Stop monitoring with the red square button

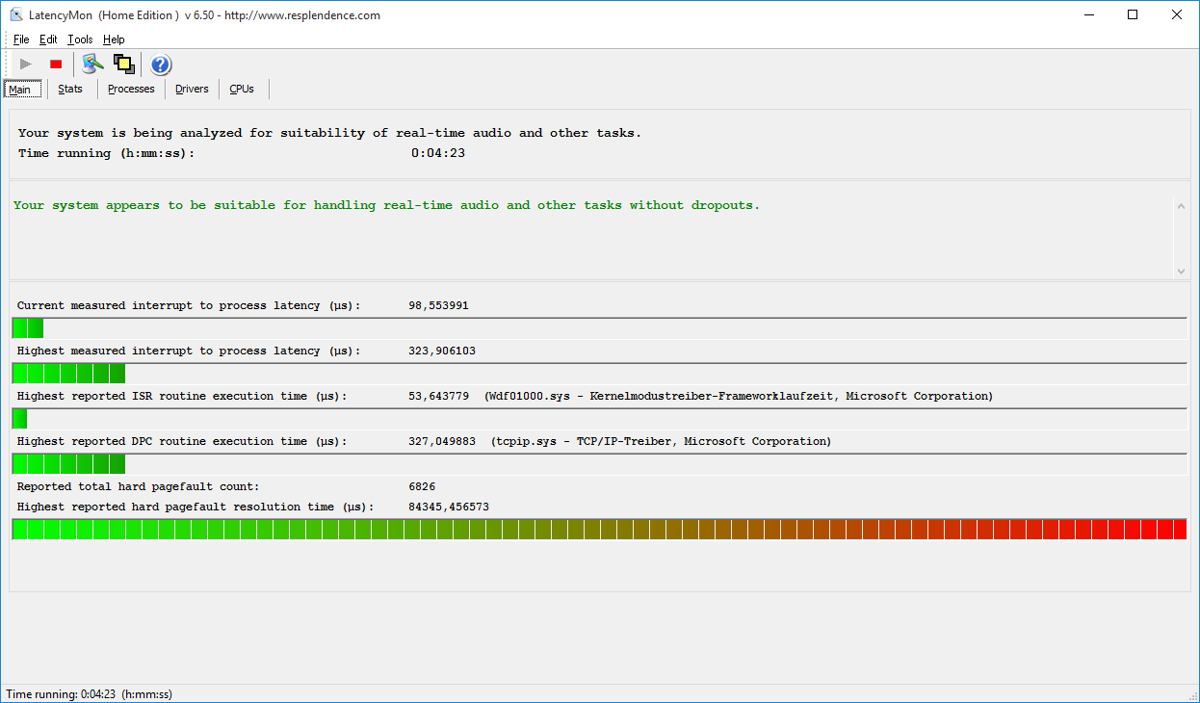[56, 65]
